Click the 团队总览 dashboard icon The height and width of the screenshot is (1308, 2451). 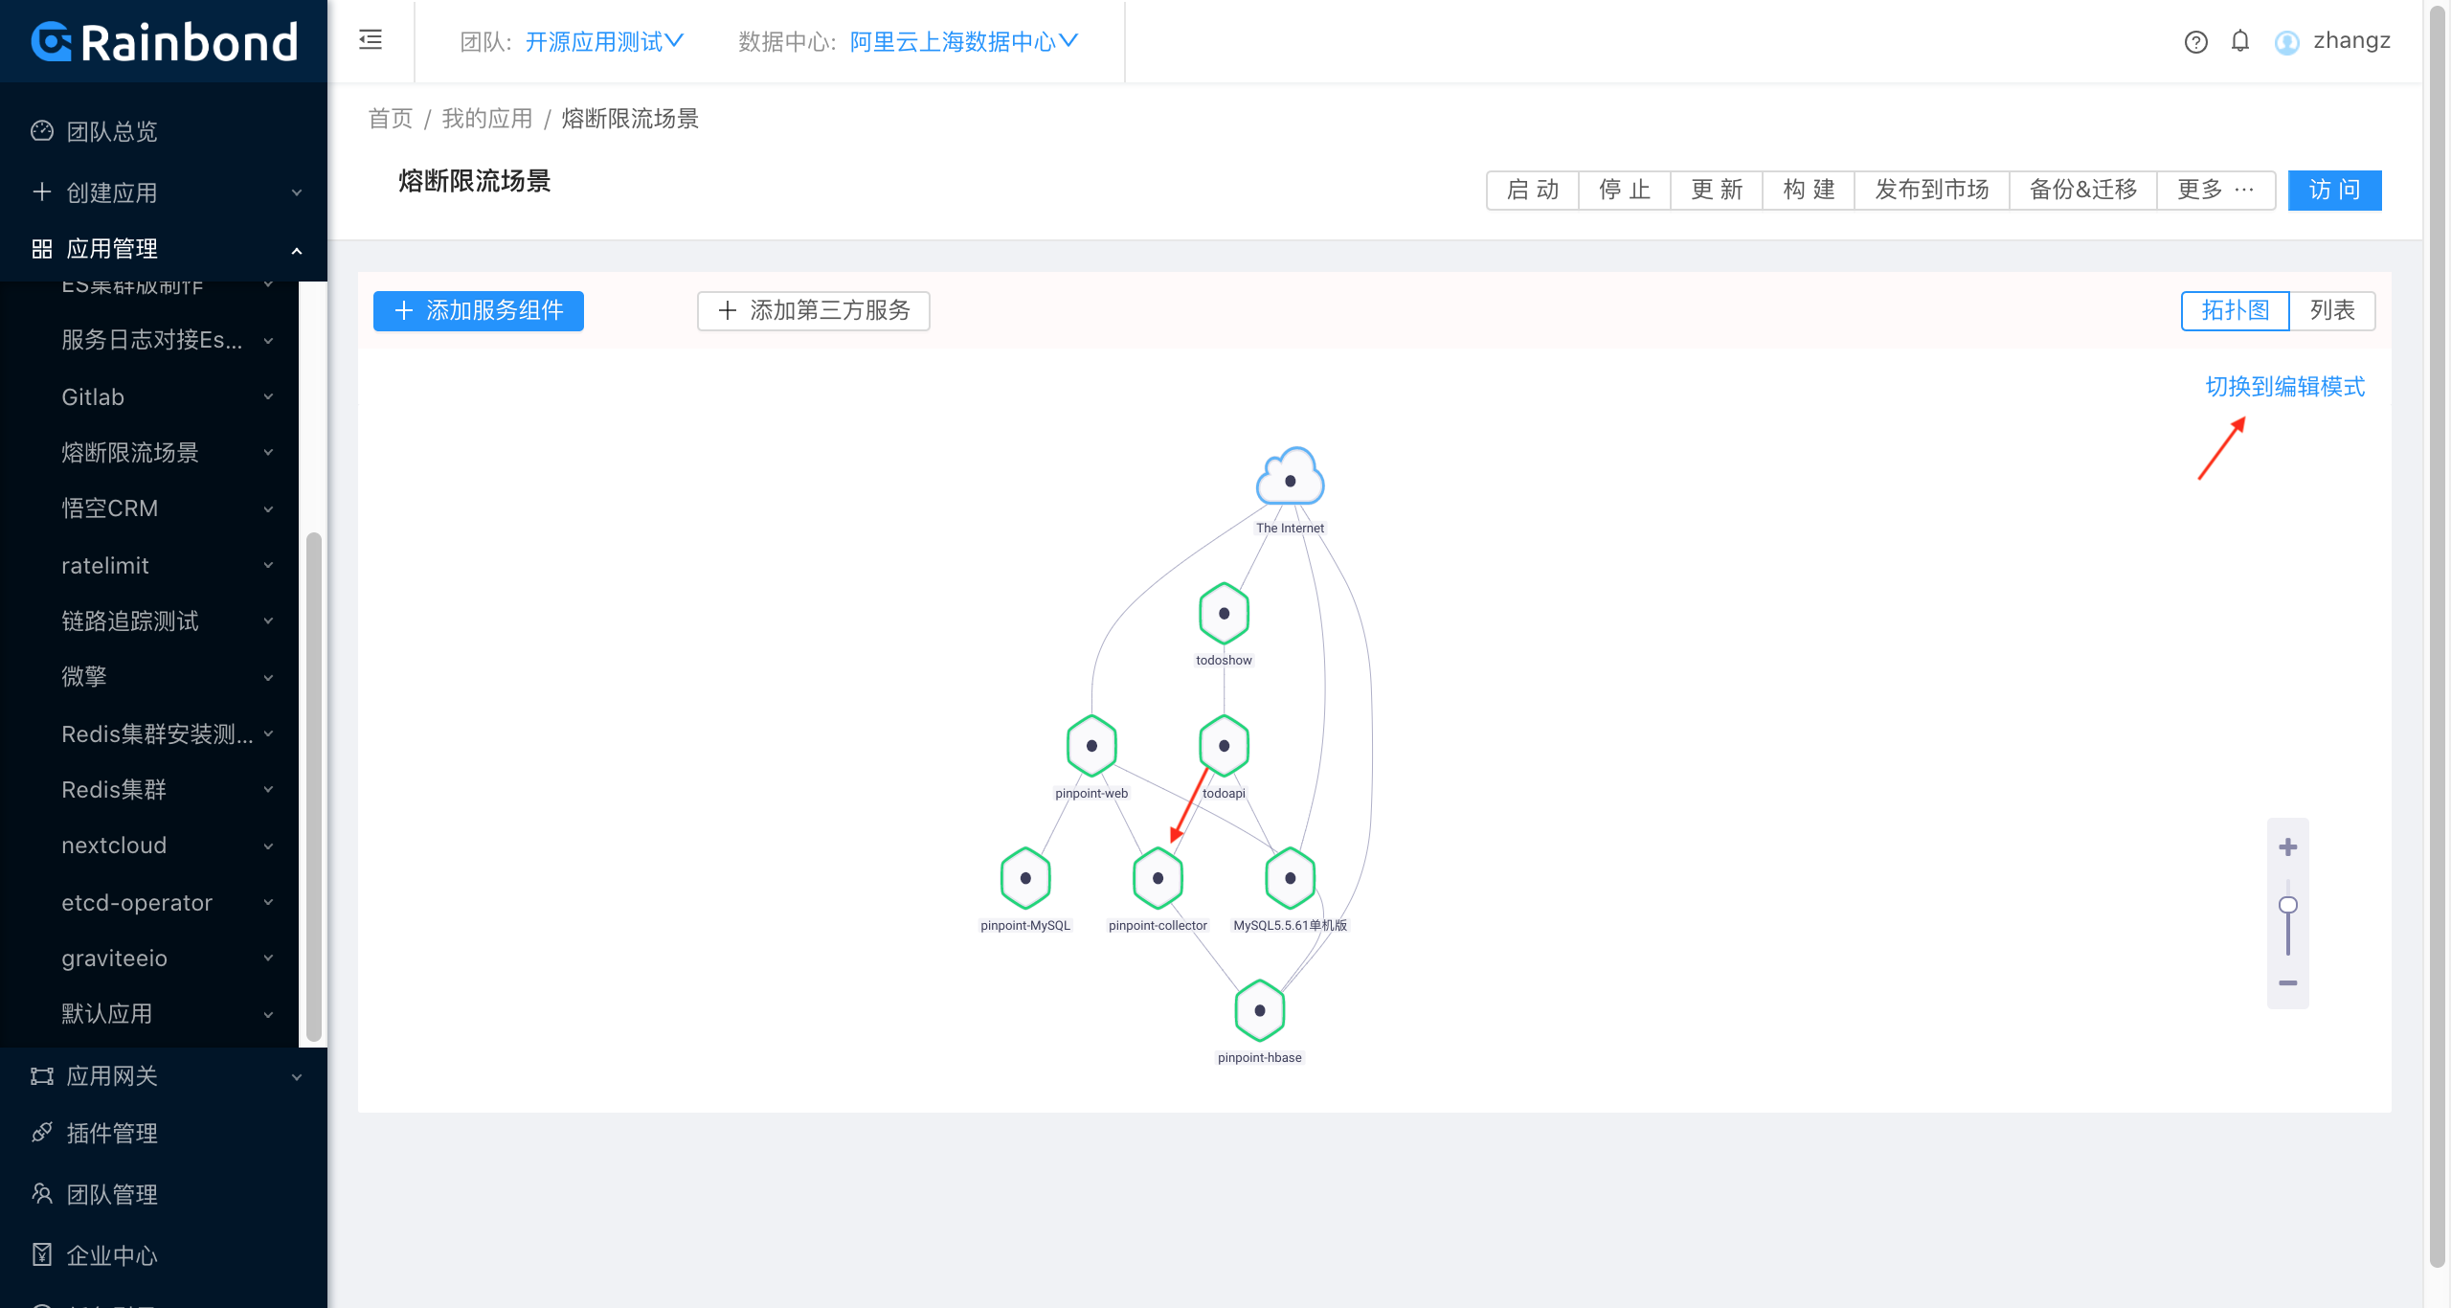(42, 131)
